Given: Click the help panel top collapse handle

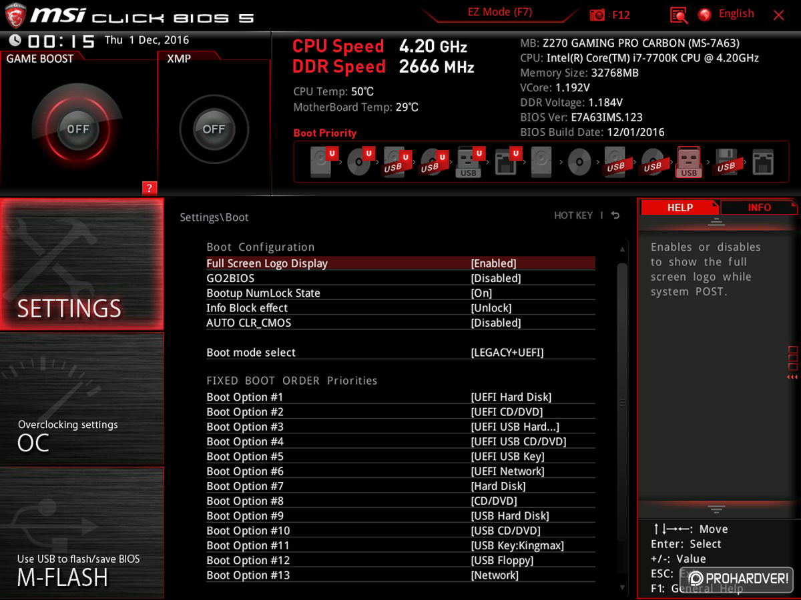Looking at the screenshot, I should point(716,222).
